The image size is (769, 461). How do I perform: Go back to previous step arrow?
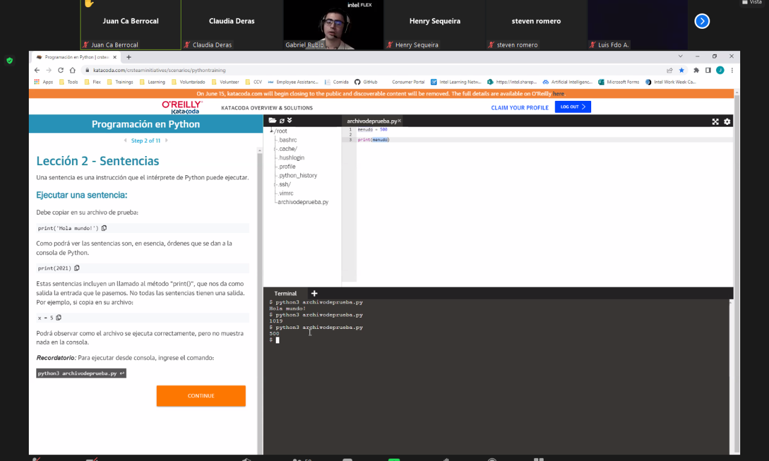tap(125, 140)
